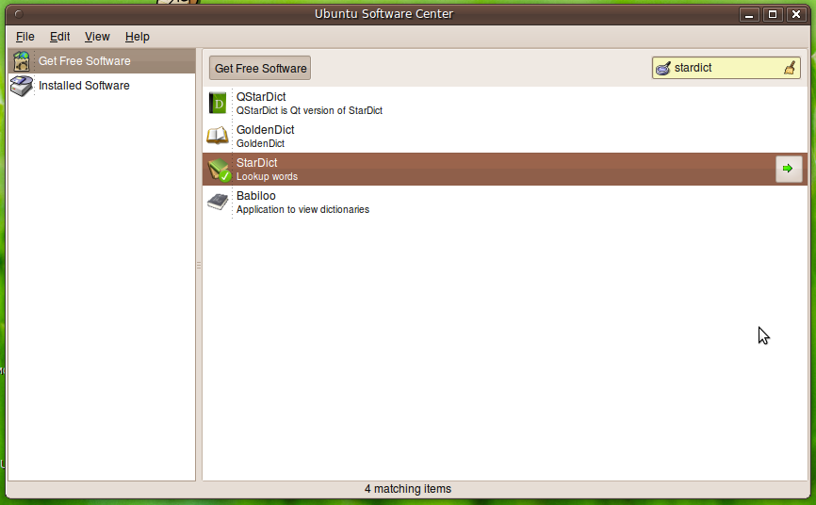Click the search magnifier icon in the search box
This screenshot has height=505, width=816.
click(x=663, y=68)
